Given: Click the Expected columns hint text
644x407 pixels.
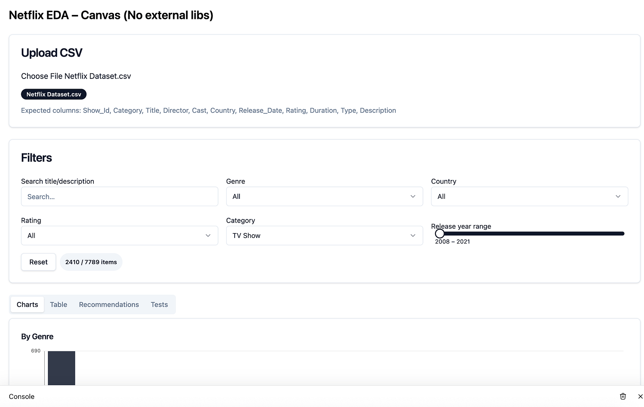Looking at the screenshot, I should 208,110.
